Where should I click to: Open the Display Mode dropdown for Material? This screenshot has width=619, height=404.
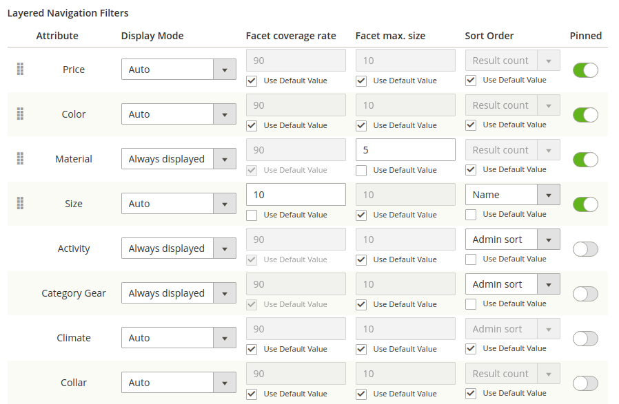click(x=179, y=159)
